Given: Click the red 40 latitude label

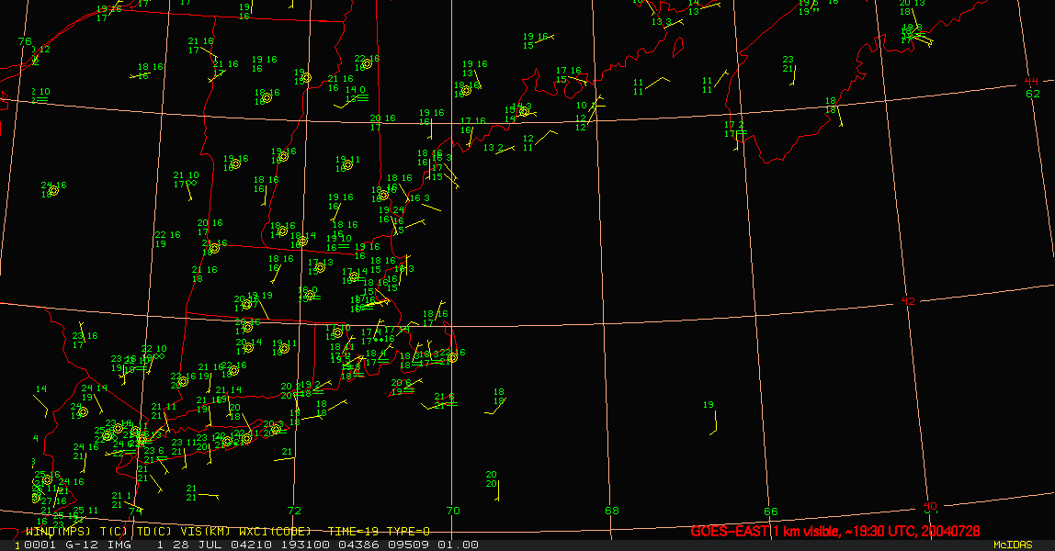Looking at the screenshot, I should point(930,506).
